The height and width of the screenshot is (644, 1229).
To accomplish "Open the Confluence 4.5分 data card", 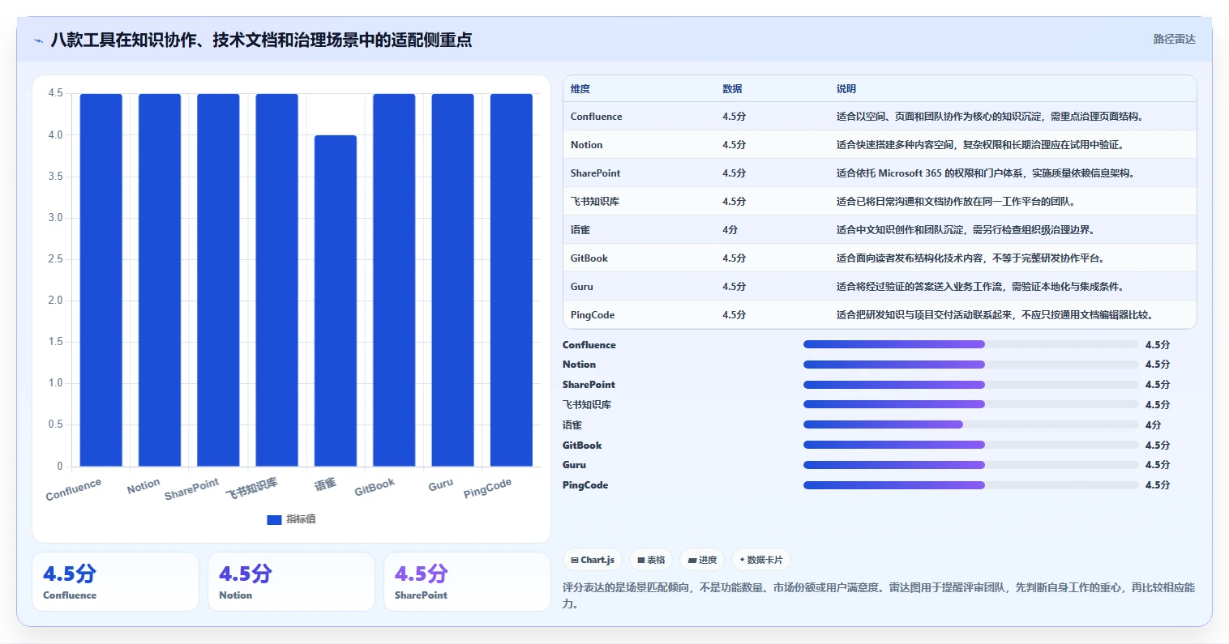I will [x=115, y=582].
